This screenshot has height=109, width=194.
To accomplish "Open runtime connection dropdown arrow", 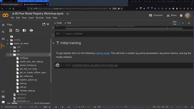I will pos(183,23).
